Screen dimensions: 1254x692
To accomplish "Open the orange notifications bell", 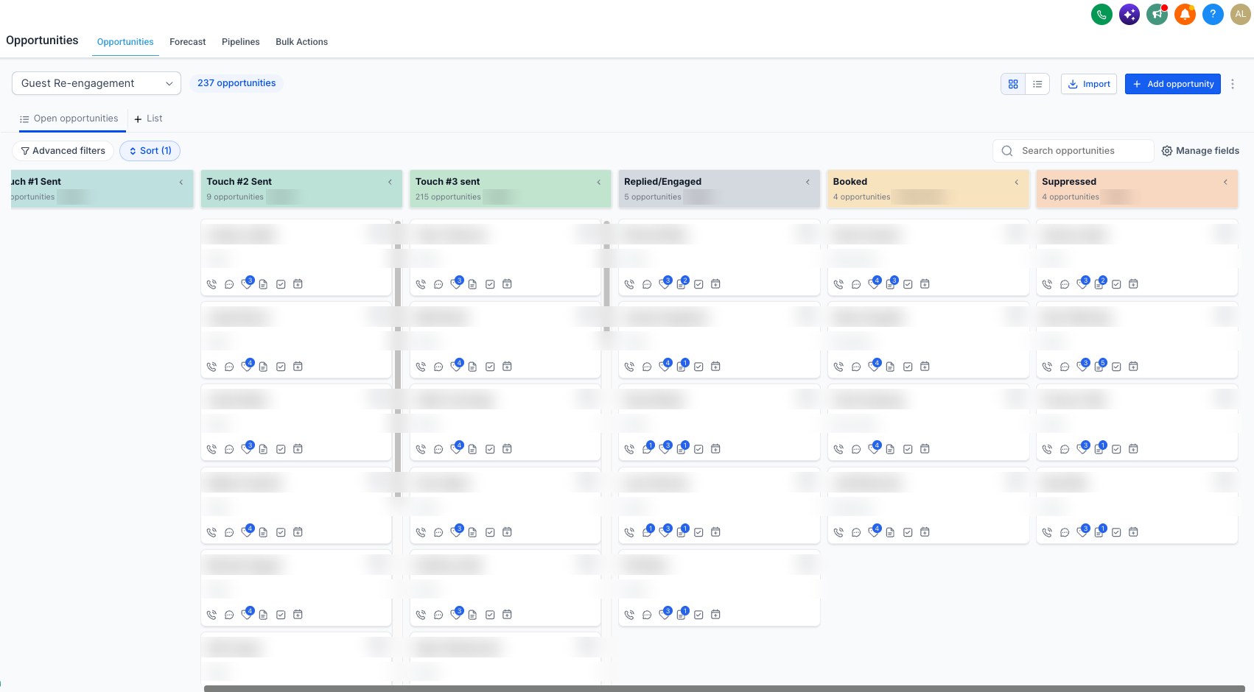I will click(1185, 14).
